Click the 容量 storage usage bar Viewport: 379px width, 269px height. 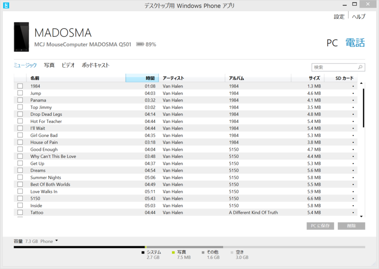pyautogui.click(x=189, y=247)
